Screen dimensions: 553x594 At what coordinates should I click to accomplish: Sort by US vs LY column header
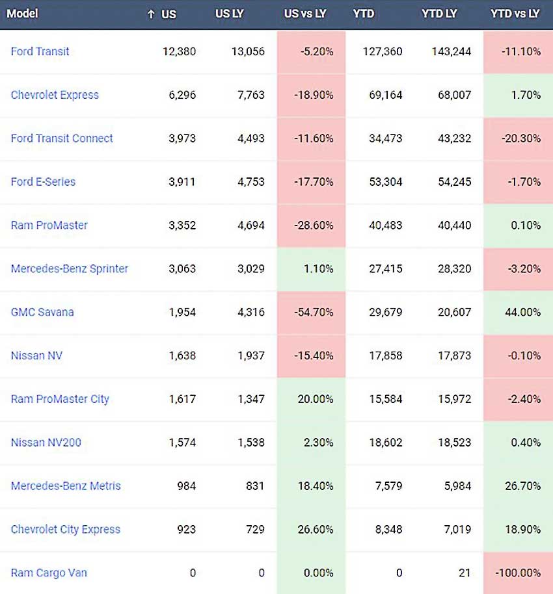[x=305, y=14]
